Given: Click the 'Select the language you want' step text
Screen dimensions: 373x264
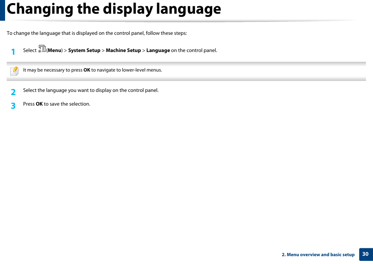Looking at the screenshot, I should [91, 90].
